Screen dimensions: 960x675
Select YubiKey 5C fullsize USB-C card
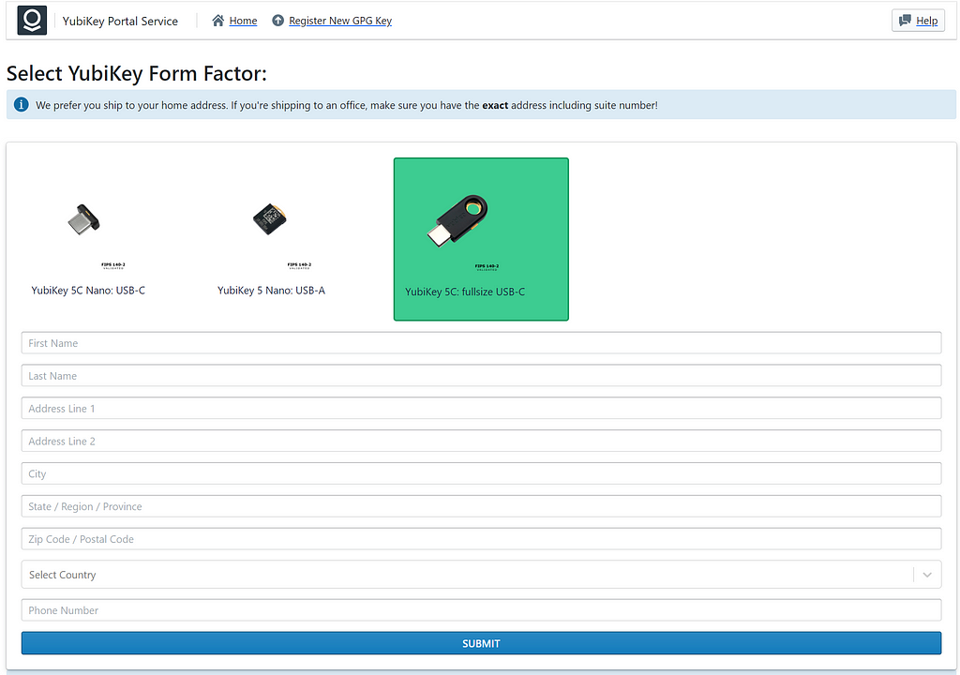pos(481,239)
